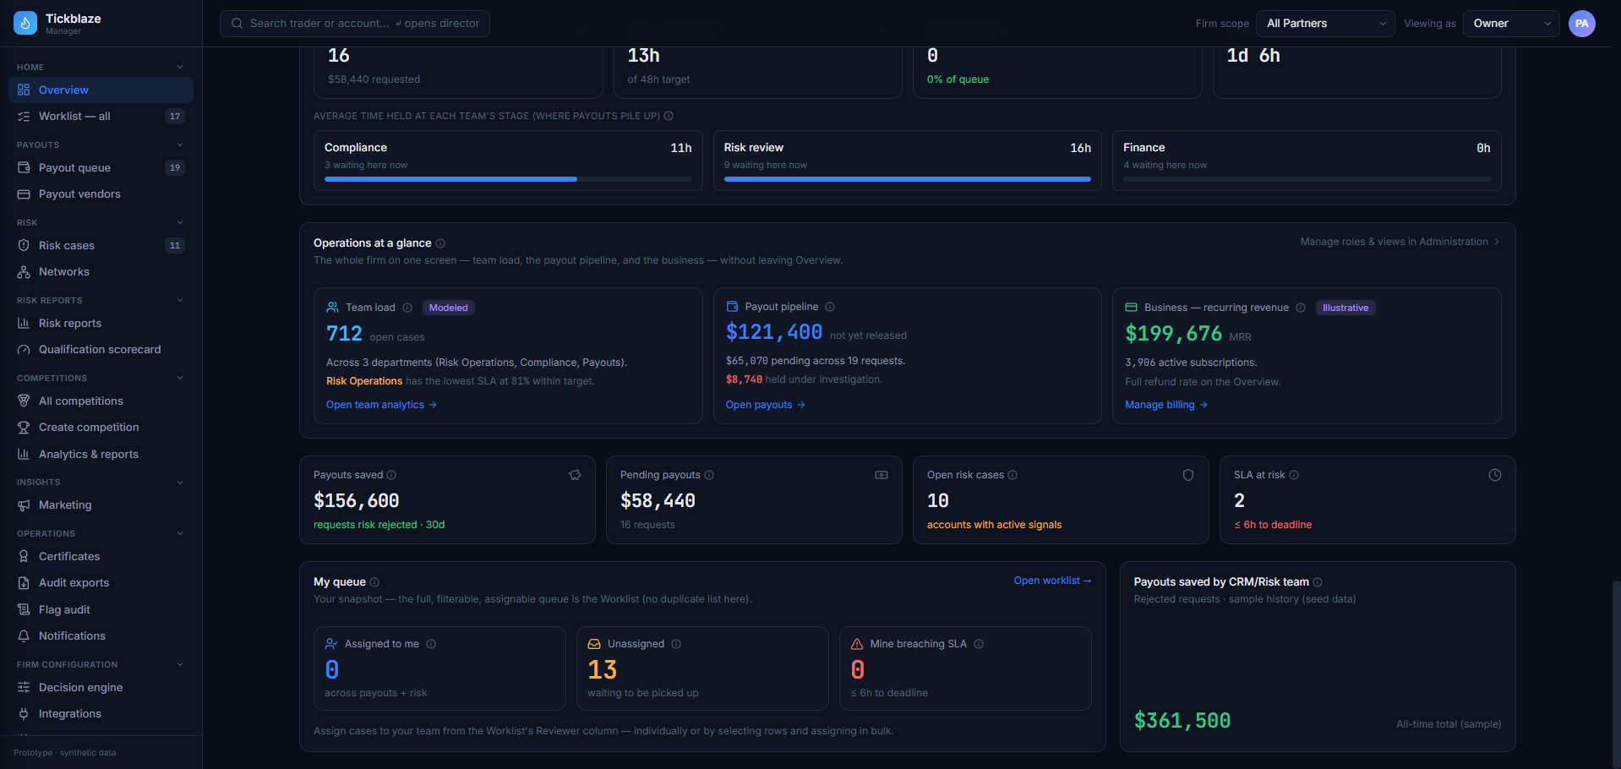
Task: Click the Risk review stage progress bar
Action: click(x=908, y=179)
